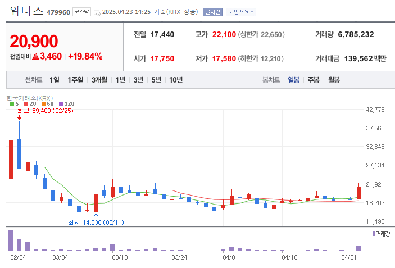This screenshot has height=268, width=395.
Task: Click the 상한가 22,650 text
Action: (261, 34)
